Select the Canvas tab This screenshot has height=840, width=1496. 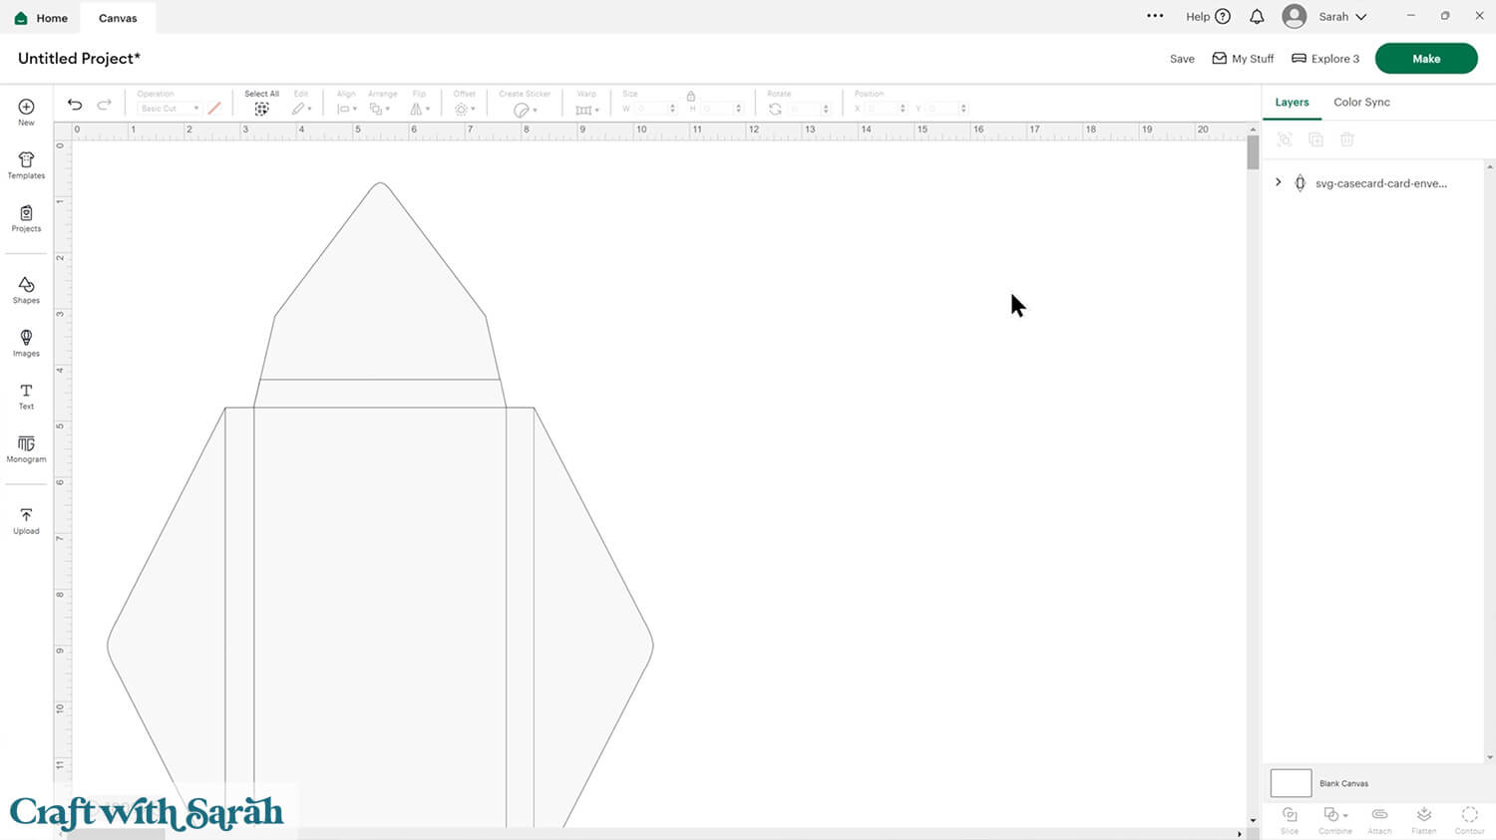[x=118, y=18]
